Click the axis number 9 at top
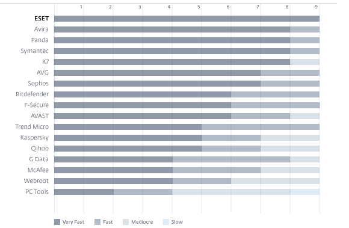 pyautogui.click(x=317, y=7)
